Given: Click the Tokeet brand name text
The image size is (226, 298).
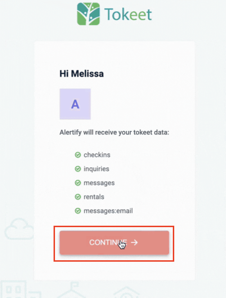Looking at the screenshot, I should click(x=128, y=14).
